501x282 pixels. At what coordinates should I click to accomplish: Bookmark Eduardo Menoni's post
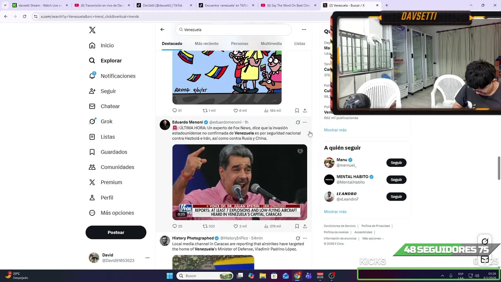coord(297,226)
